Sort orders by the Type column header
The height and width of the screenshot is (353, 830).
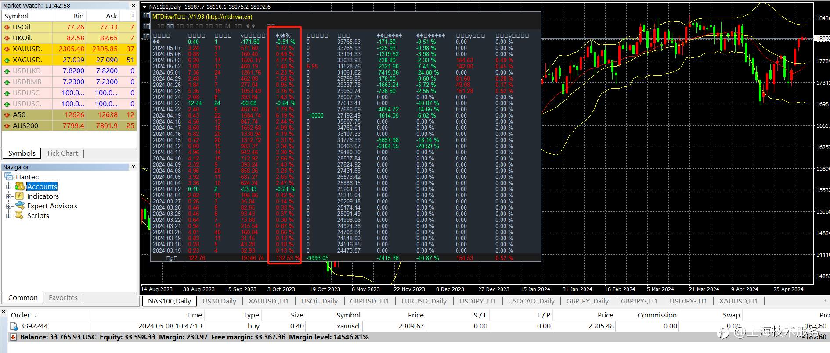233,315
